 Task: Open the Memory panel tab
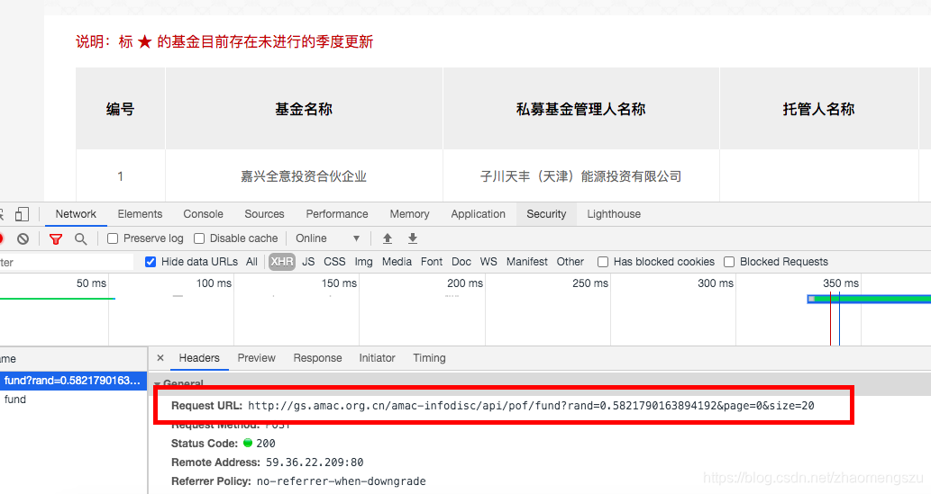(x=409, y=214)
